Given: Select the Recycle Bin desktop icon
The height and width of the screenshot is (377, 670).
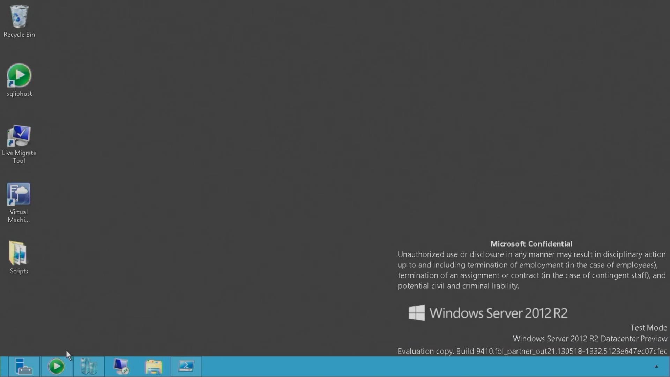Looking at the screenshot, I should pos(19,17).
